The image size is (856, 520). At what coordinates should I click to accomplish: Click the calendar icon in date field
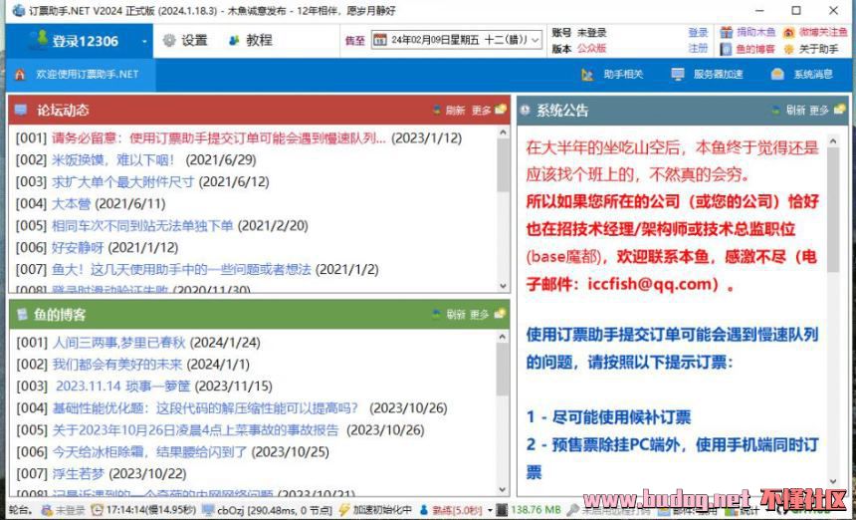(x=380, y=41)
